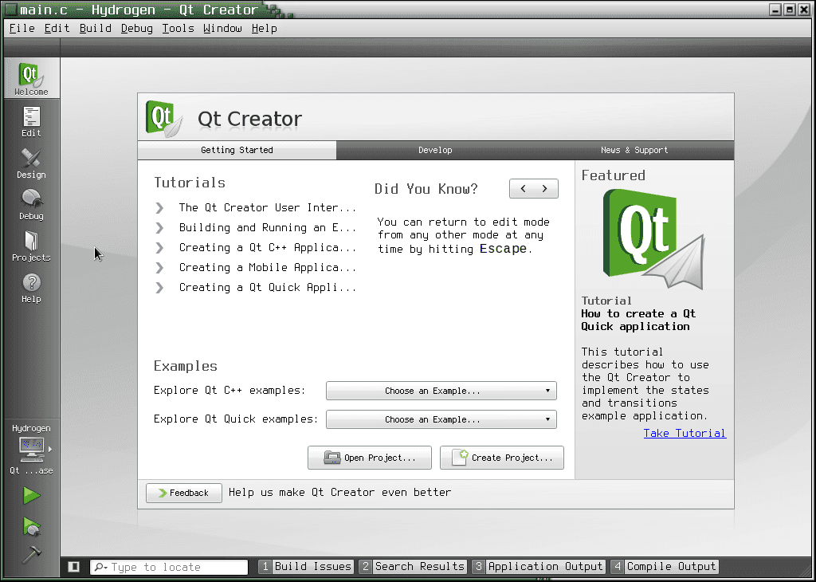Click the Type to locate field
Image resolution: width=816 pixels, height=582 pixels.
[x=169, y=567]
